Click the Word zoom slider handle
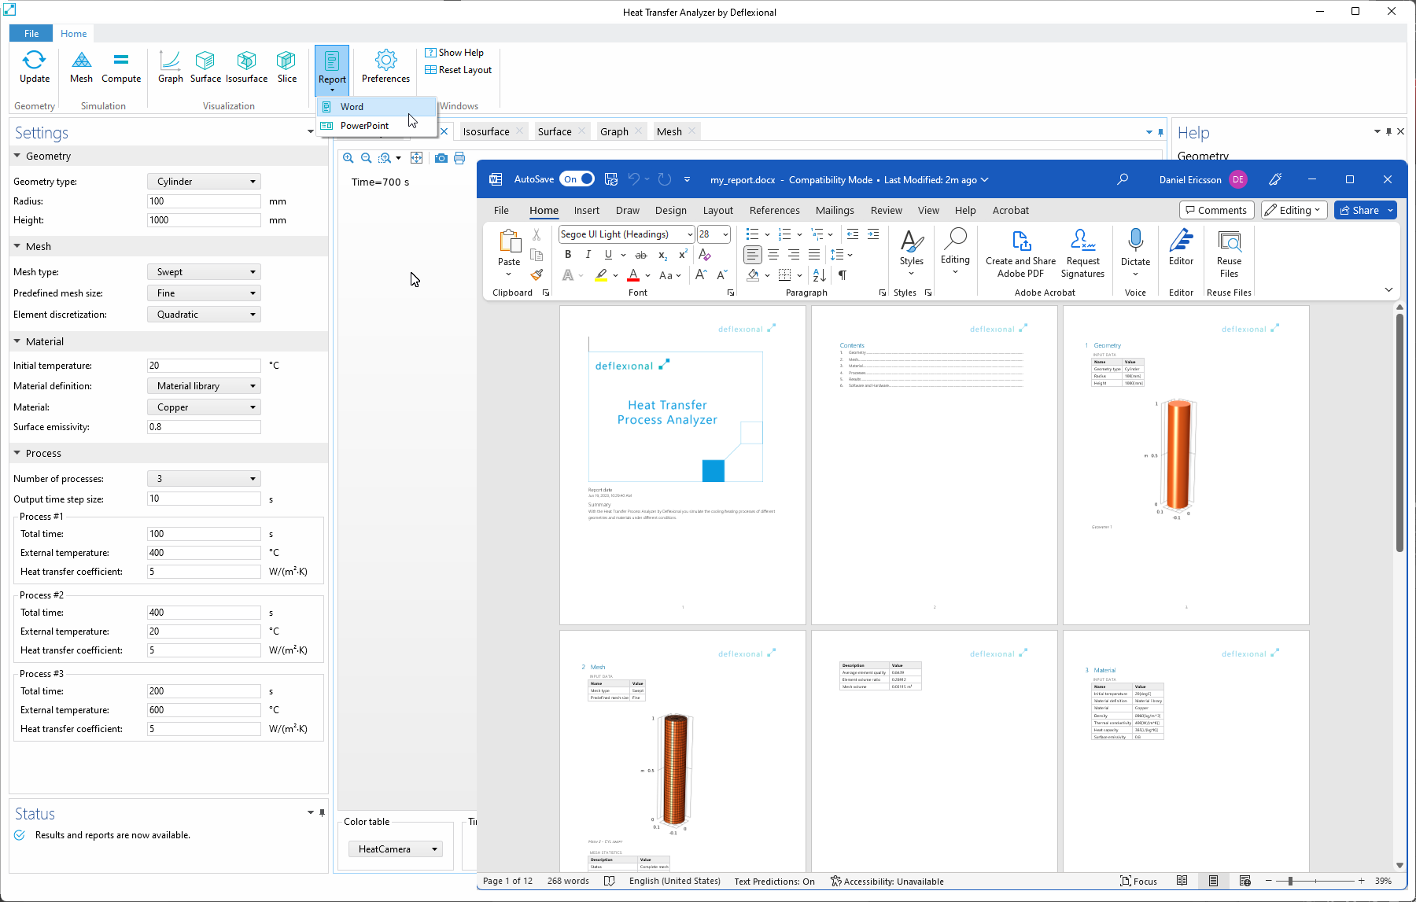The width and height of the screenshot is (1416, 902). point(1290,881)
